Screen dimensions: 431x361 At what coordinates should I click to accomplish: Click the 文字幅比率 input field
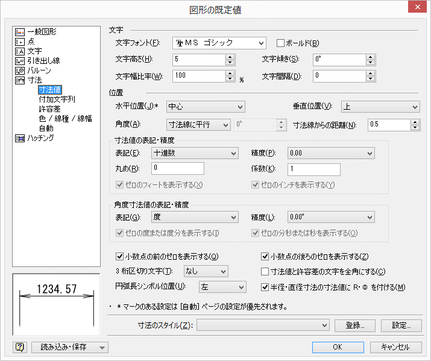pyautogui.click(x=199, y=76)
